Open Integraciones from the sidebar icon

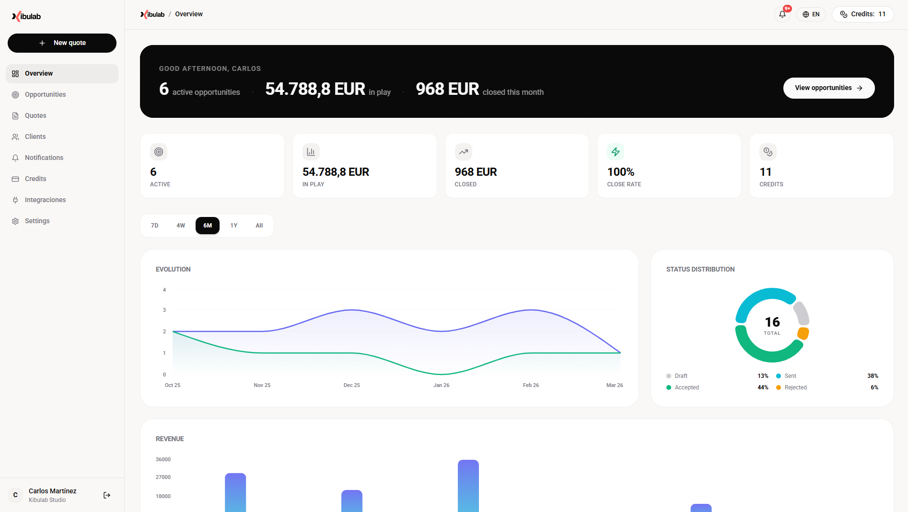point(16,200)
